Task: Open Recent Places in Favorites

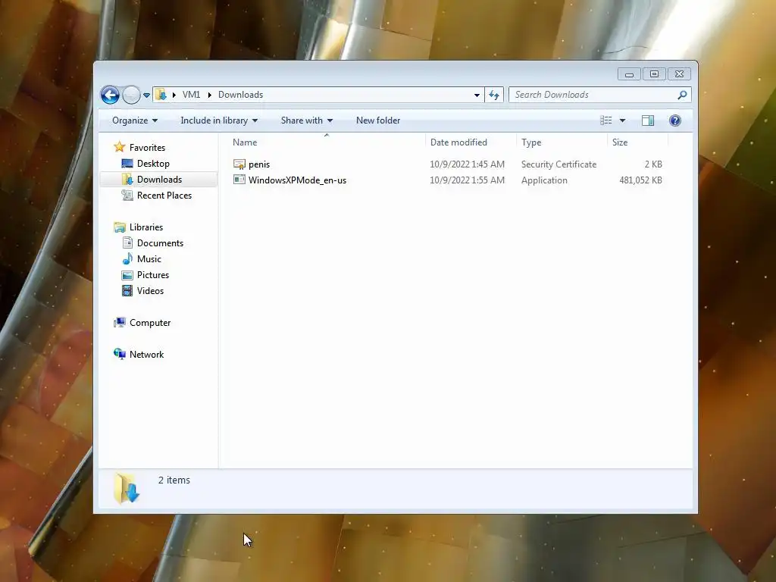Action: pyautogui.click(x=164, y=195)
